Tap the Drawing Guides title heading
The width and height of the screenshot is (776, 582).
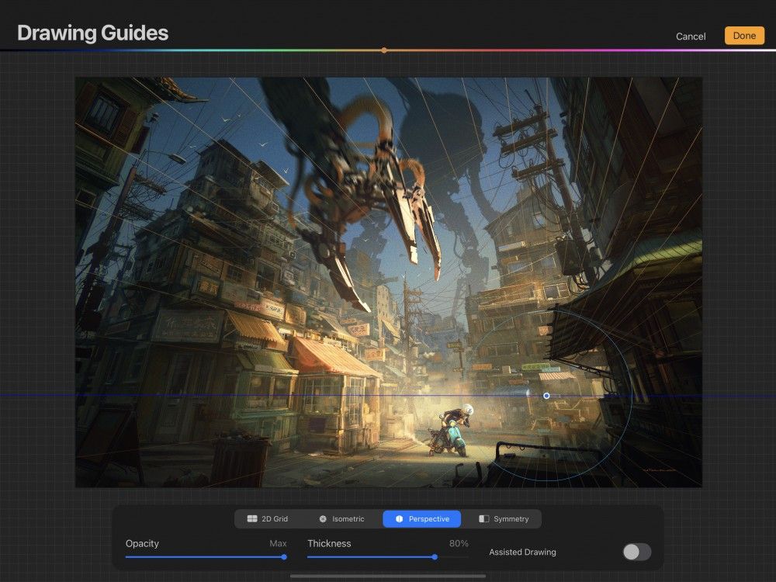(x=93, y=33)
